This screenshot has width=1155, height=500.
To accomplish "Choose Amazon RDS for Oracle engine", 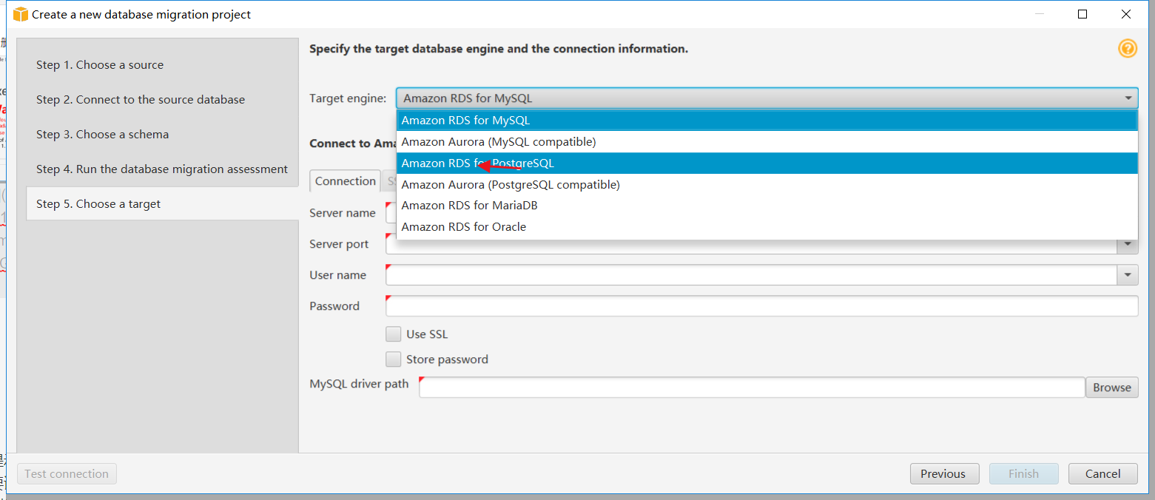I will (463, 227).
